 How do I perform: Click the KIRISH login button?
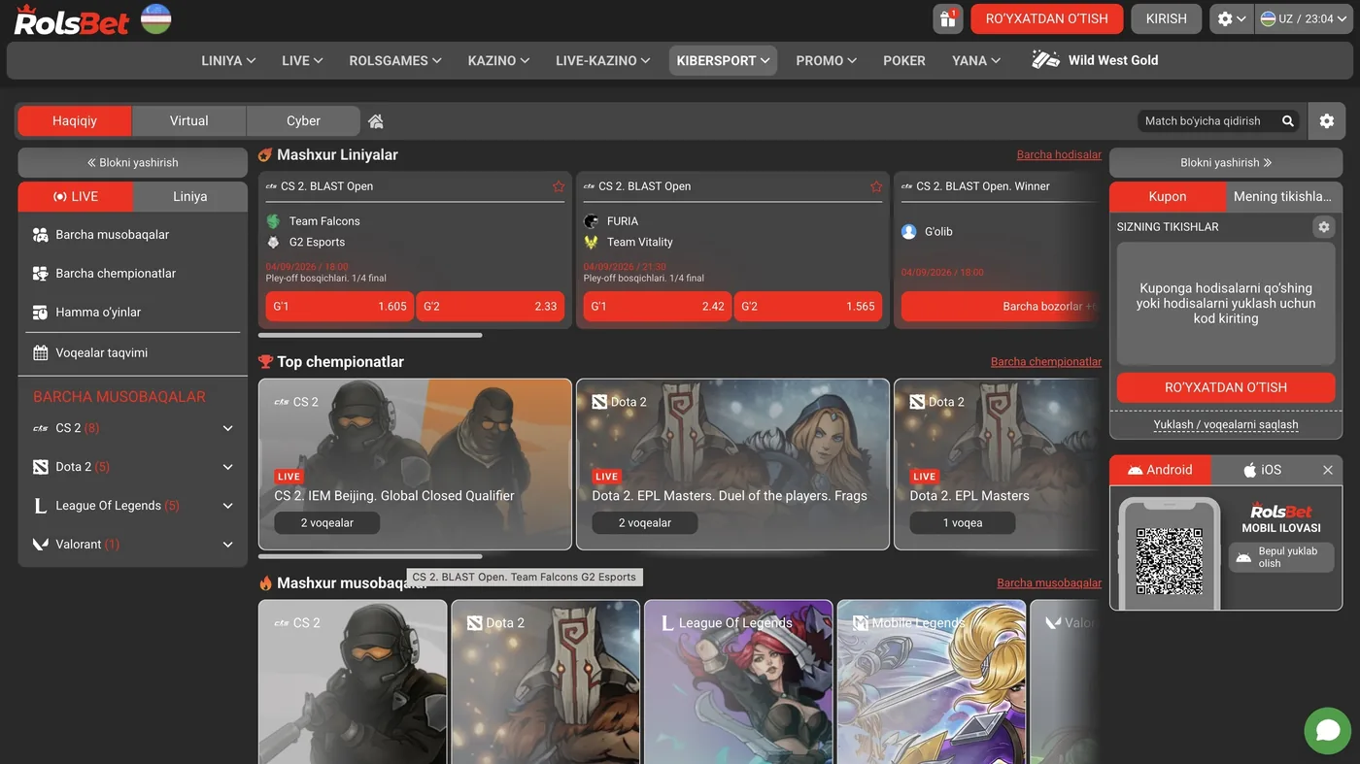tap(1167, 19)
